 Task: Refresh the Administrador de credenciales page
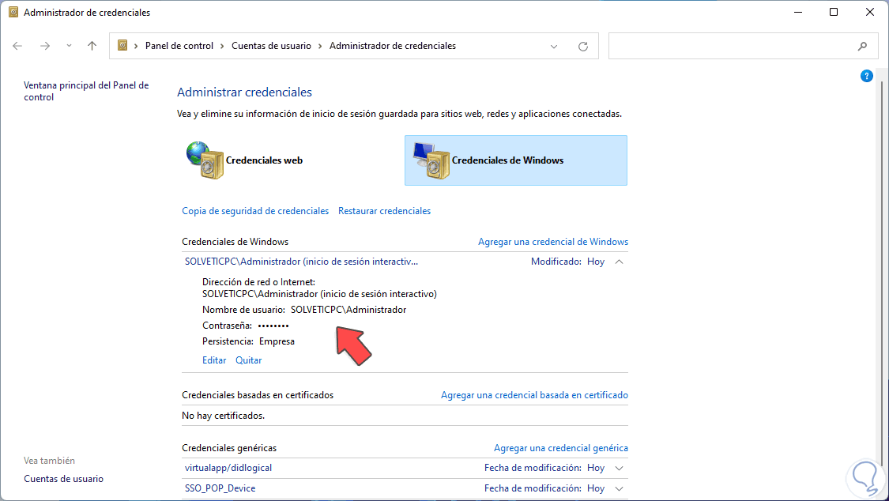tap(583, 47)
